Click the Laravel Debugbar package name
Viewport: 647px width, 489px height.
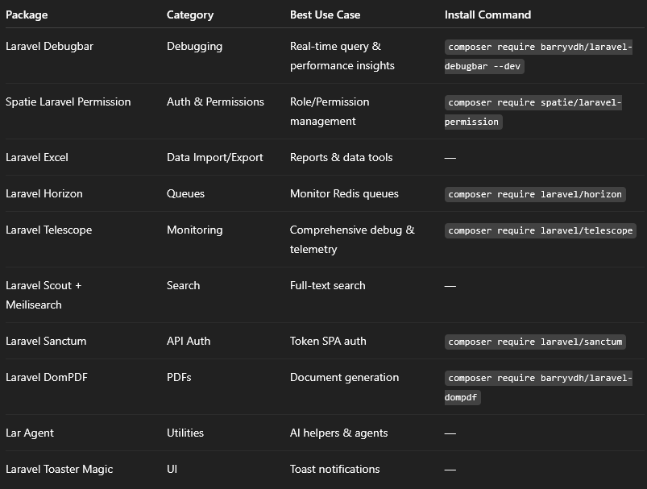pyautogui.click(x=49, y=46)
